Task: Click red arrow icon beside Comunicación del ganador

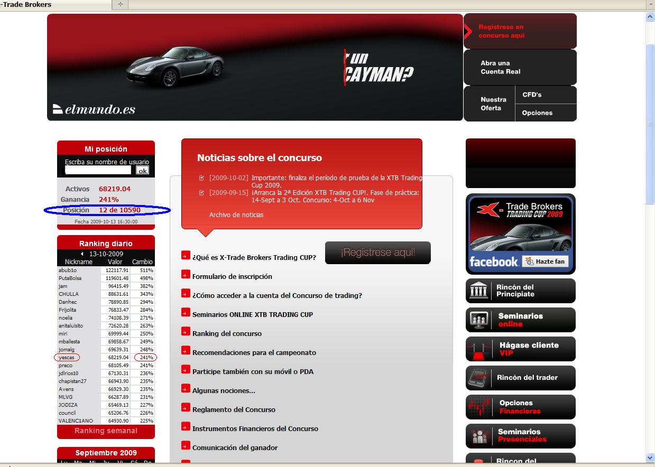Action: point(186,445)
